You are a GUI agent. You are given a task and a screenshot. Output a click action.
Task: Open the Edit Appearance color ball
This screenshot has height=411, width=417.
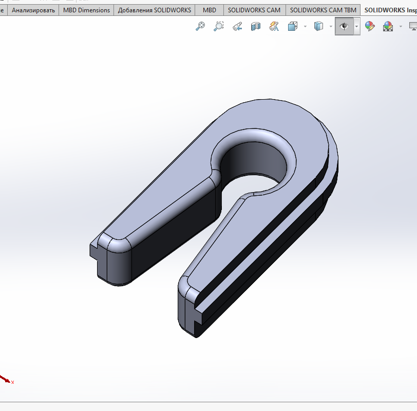370,26
